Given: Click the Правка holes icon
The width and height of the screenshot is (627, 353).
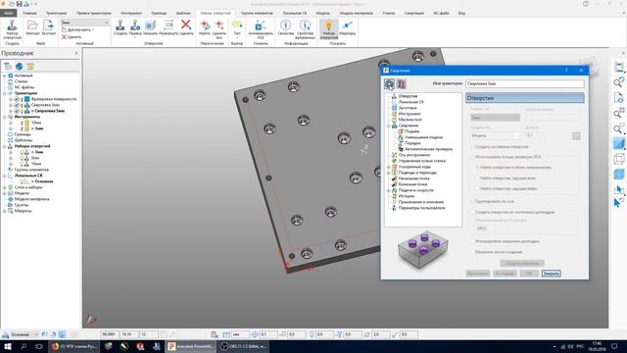Looking at the screenshot, I should 135,25.
